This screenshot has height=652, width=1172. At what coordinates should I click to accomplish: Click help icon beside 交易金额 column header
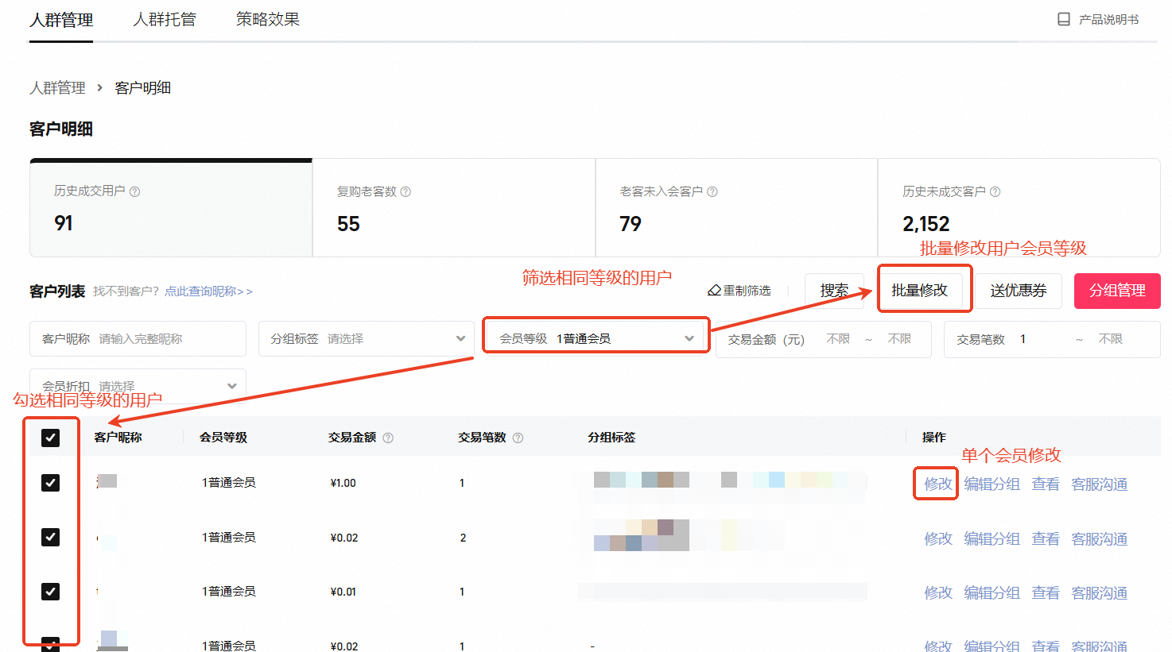[388, 438]
